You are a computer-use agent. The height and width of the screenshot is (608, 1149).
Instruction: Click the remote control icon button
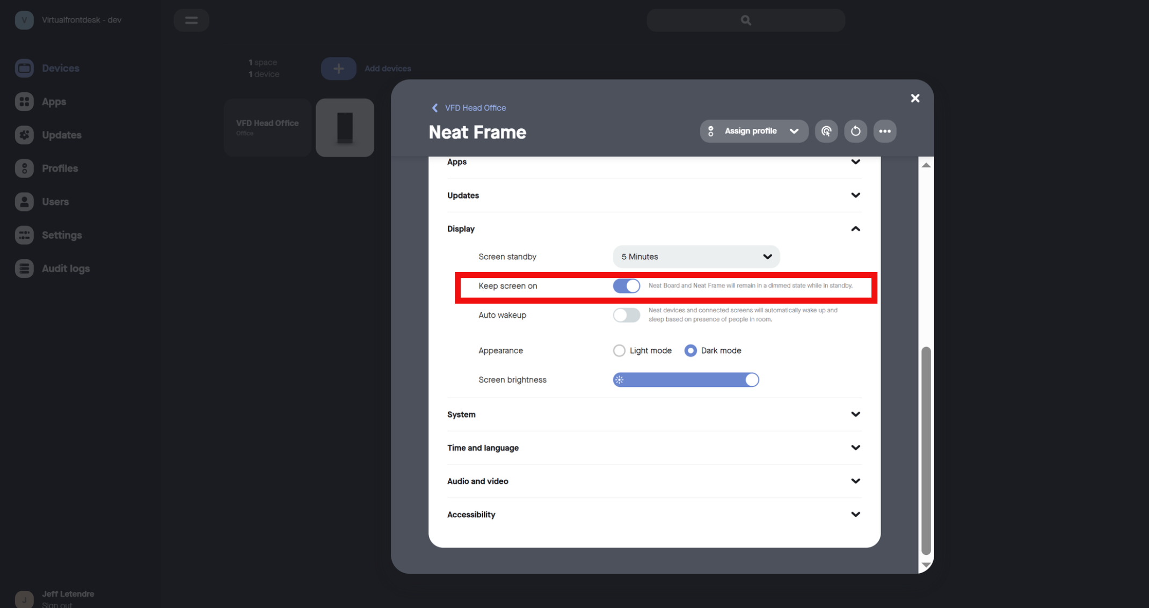coord(826,131)
